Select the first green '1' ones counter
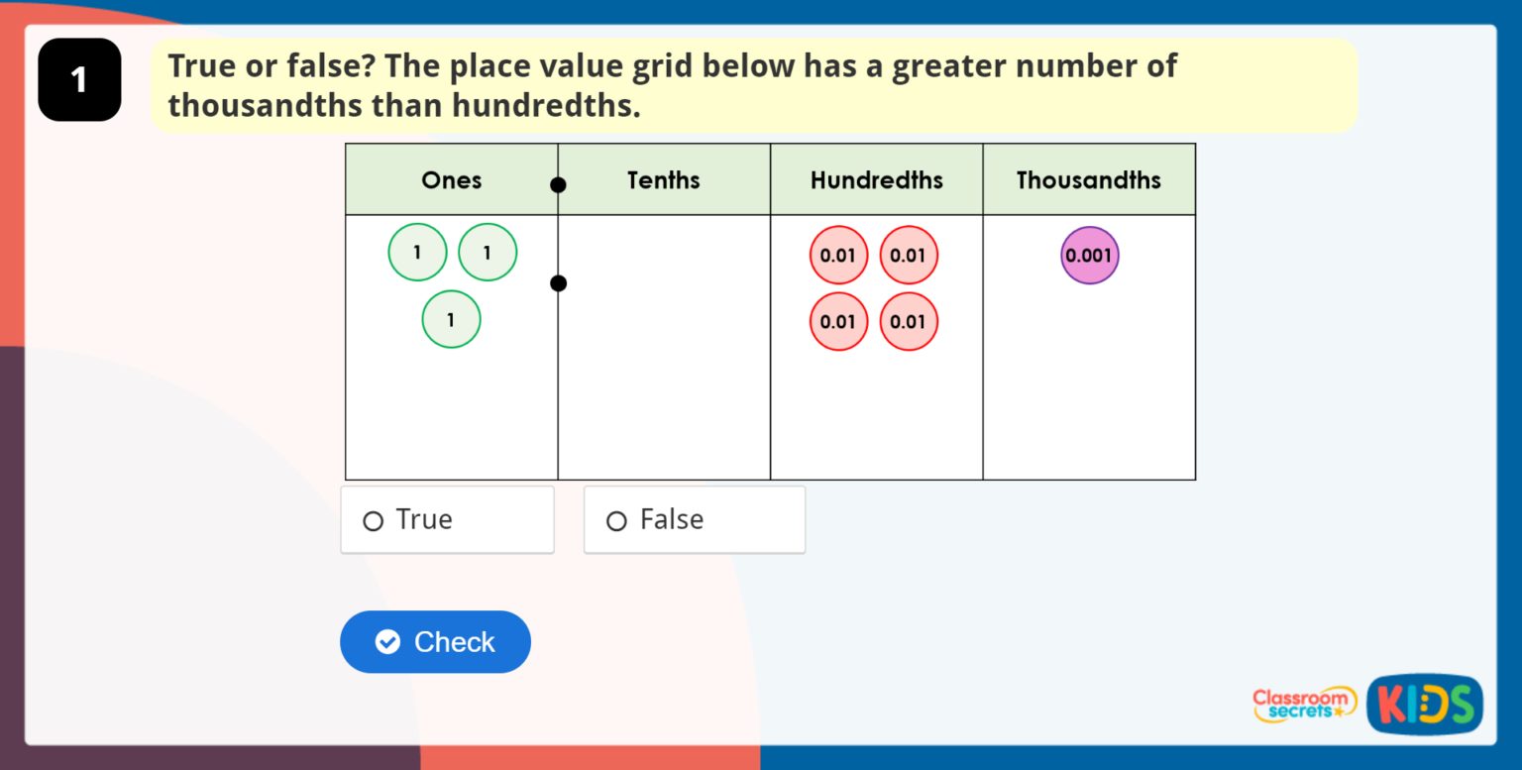This screenshot has height=770, width=1522. tap(417, 252)
